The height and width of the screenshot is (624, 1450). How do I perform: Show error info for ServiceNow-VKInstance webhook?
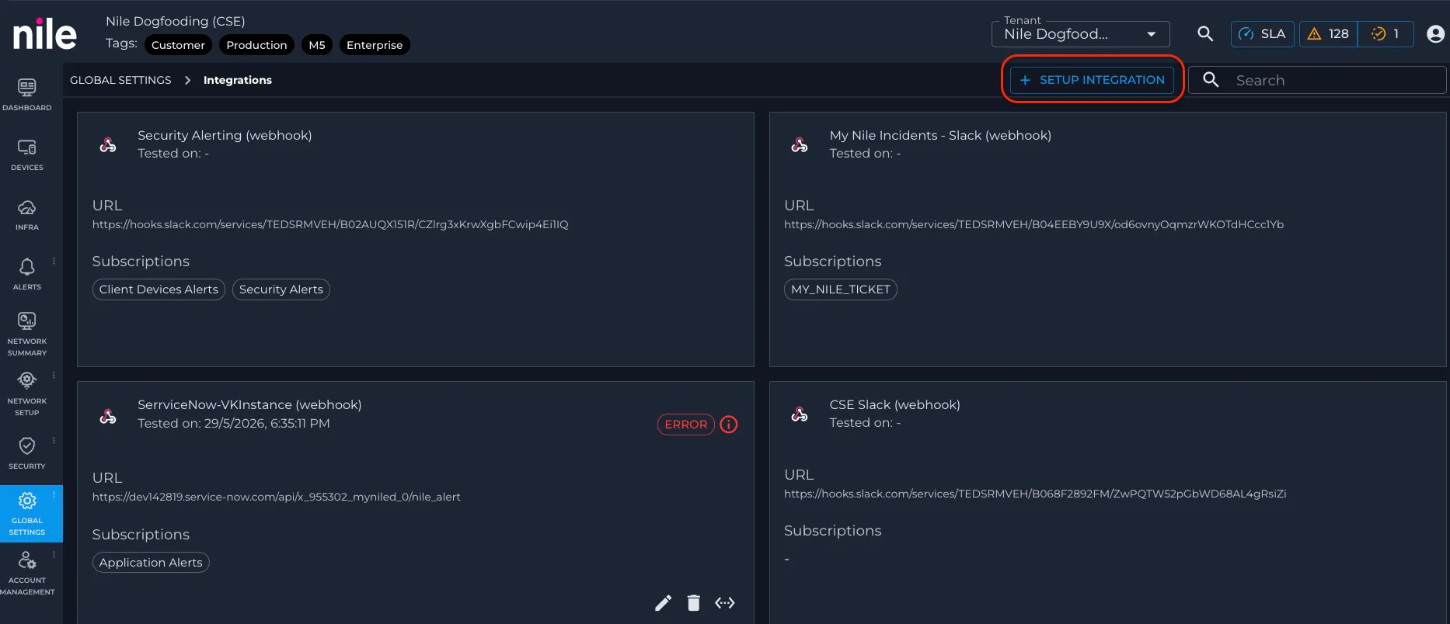click(x=729, y=425)
